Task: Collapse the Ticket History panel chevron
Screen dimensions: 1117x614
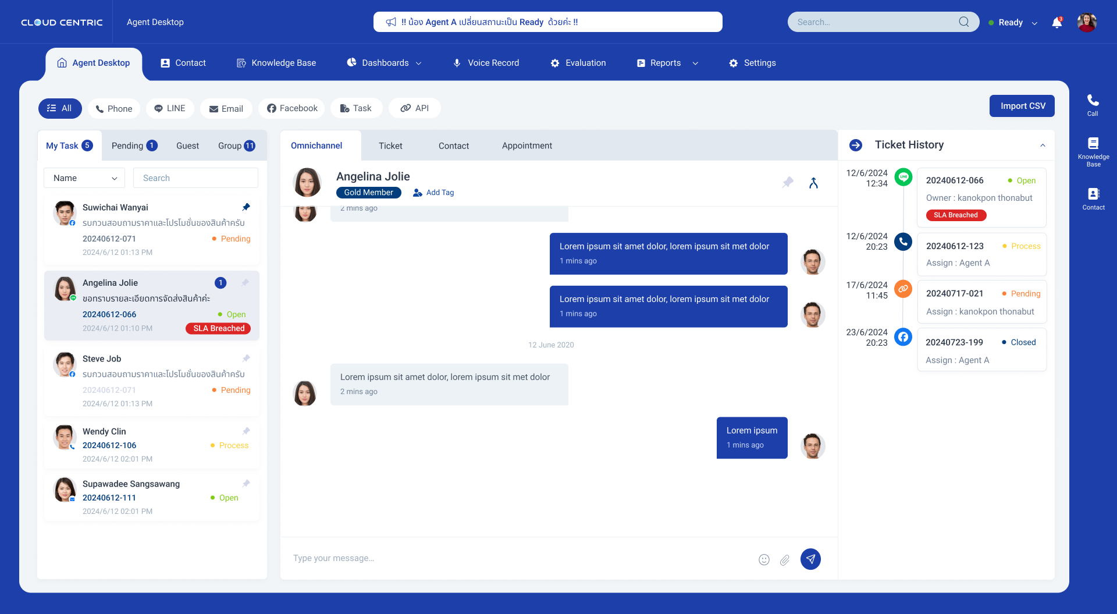Action: (1043, 145)
